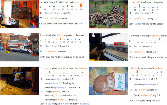
Task: Select text 'zebra 0.9'
Action: [139, 13]
